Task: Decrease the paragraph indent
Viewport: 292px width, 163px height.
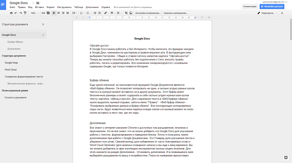Action: point(95,13)
